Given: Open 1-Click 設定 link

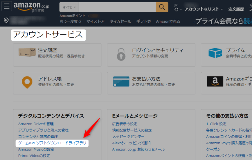Looking at the screenshot, I should [x=216, y=124].
